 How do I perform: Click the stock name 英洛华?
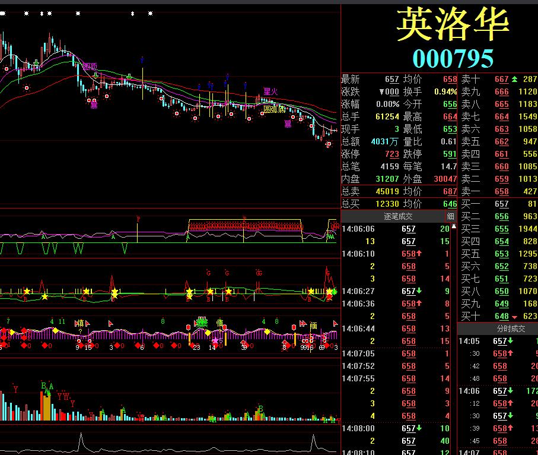click(x=453, y=24)
